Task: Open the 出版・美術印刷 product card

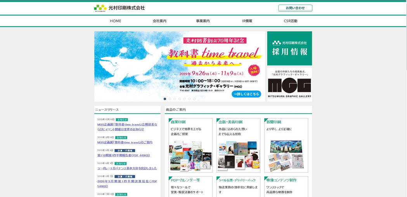Action: [238, 145]
